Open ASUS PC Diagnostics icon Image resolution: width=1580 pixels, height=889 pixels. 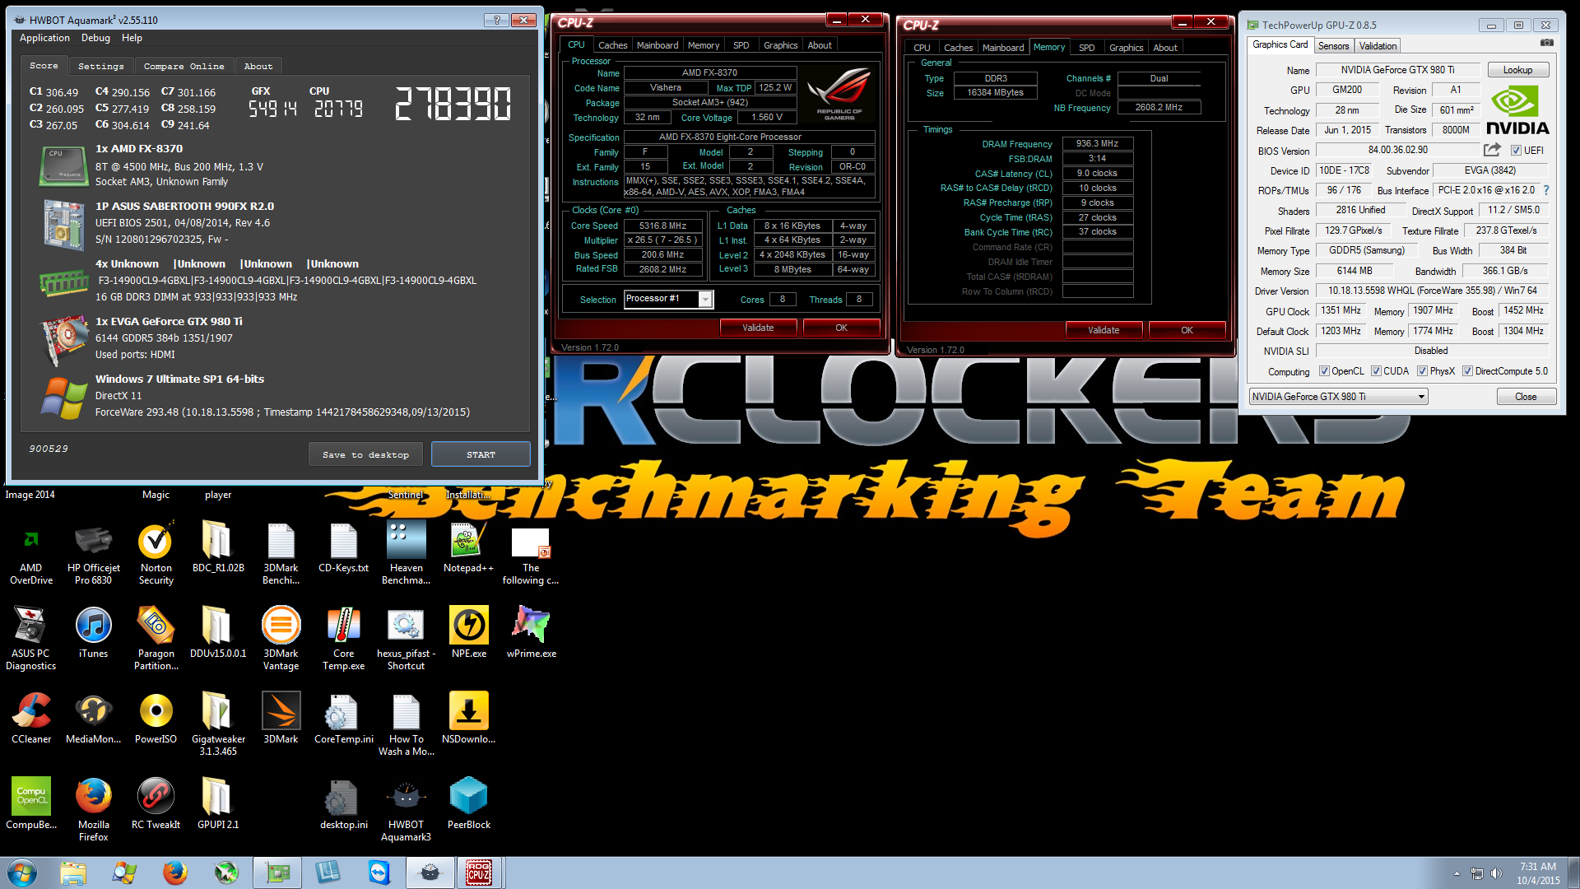tap(31, 638)
